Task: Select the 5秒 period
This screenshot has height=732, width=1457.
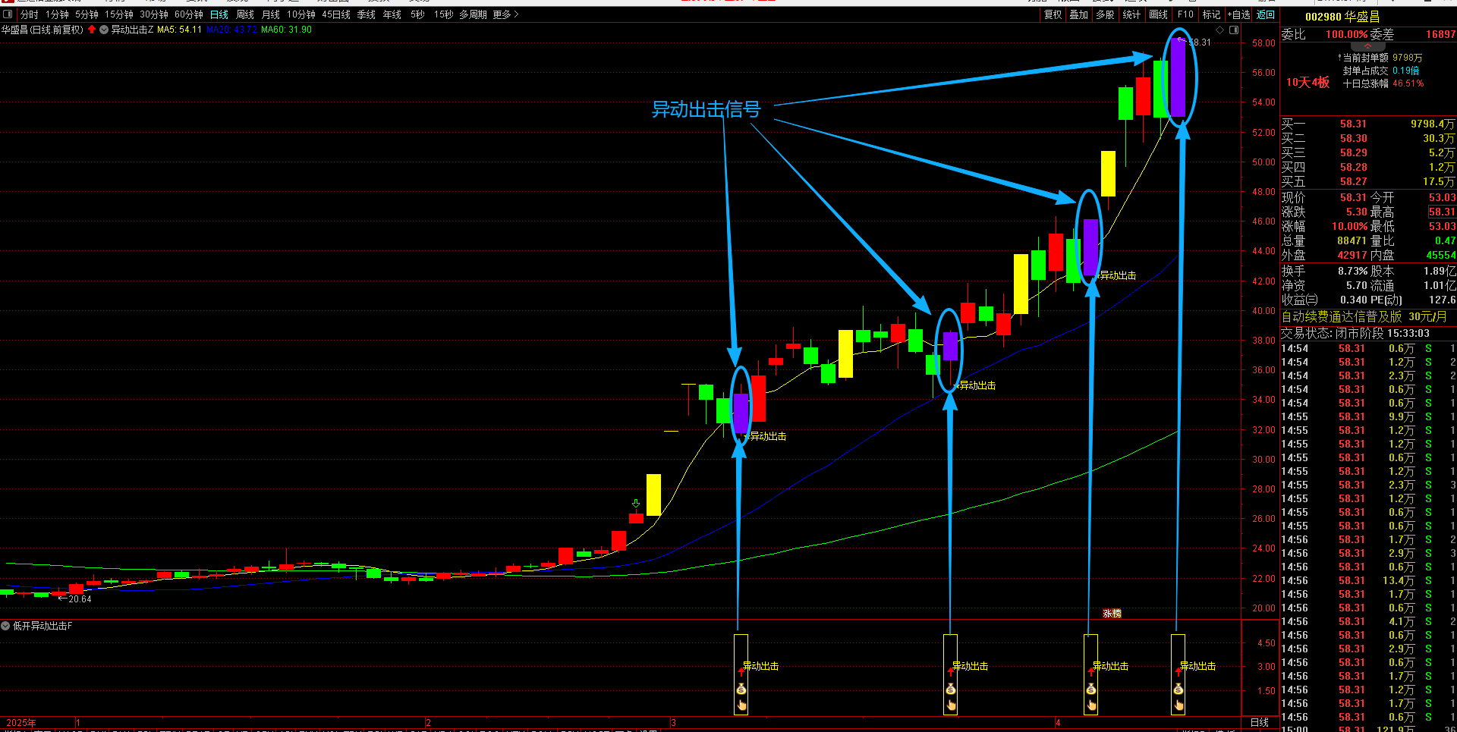Action: point(417,14)
